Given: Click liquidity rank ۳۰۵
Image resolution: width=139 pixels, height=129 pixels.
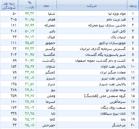Looking at the screenshot, I should click(14, 20).
